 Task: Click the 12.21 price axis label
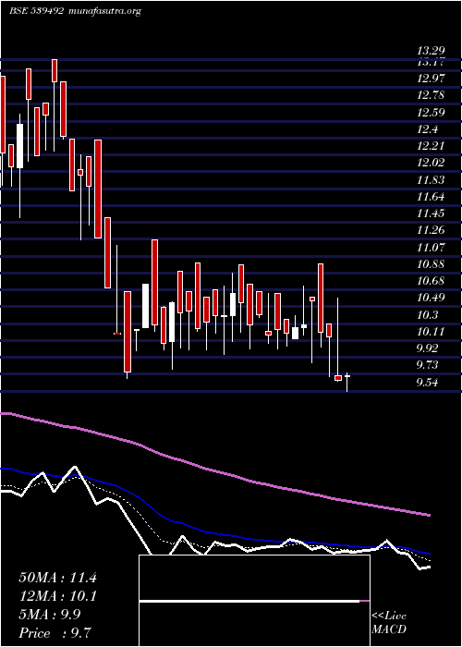(x=431, y=146)
